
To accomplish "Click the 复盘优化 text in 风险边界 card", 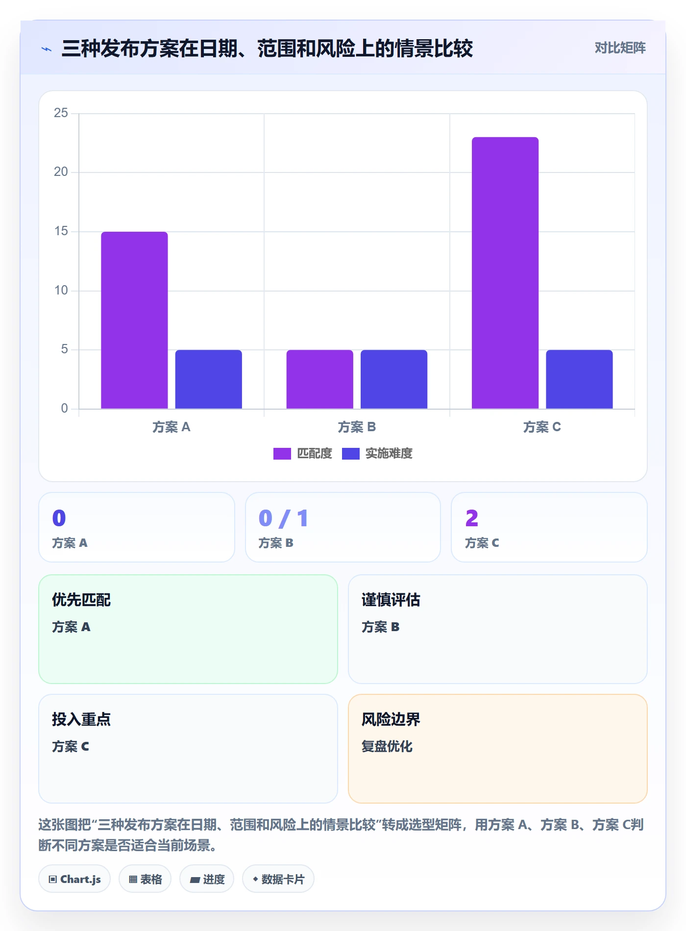I will click(x=387, y=746).
